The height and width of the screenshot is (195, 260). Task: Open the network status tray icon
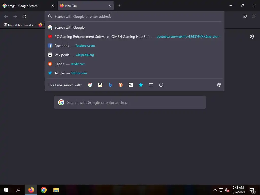(x=221, y=190)
